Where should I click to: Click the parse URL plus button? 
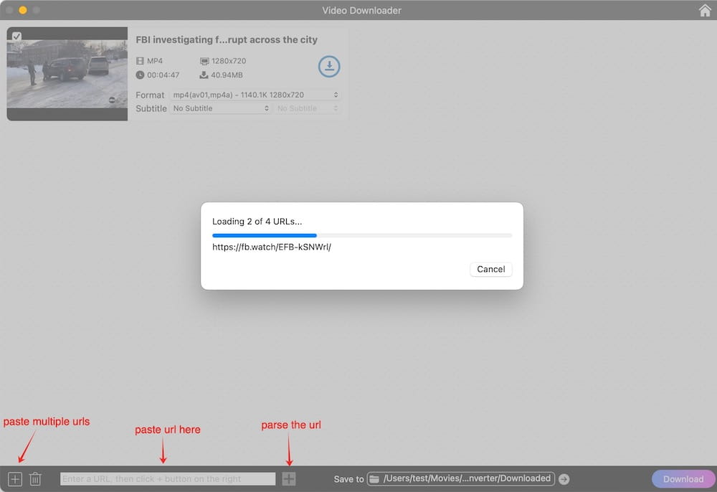pos(288,479)
